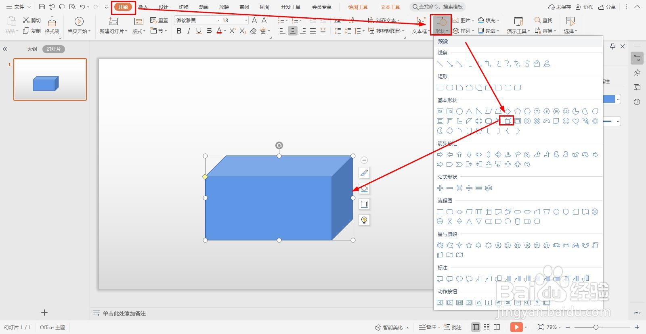Toggle Underline formatting
This screenshot has width=646, height=334.
199,31
